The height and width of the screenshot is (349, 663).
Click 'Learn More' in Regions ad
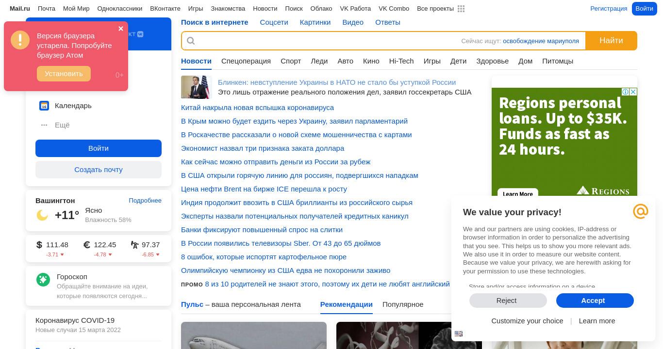[x=518, y=193]
